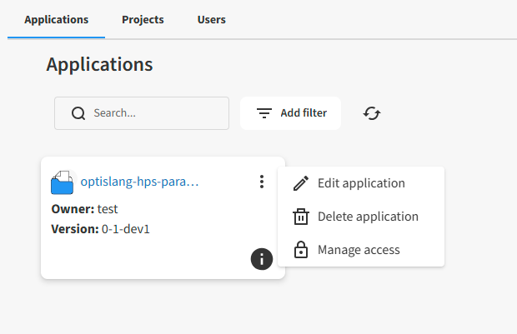The width and height of the screenshot is (517, 334).
Task: Click the blue application folder icon
Action: (x=63, y=182)
